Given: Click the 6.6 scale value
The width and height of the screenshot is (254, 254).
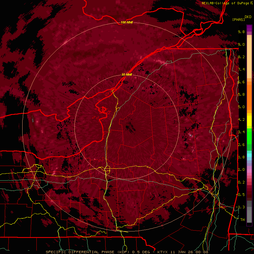Looking at the screenshot, I should pyautogui.click(x=241, y=82).
